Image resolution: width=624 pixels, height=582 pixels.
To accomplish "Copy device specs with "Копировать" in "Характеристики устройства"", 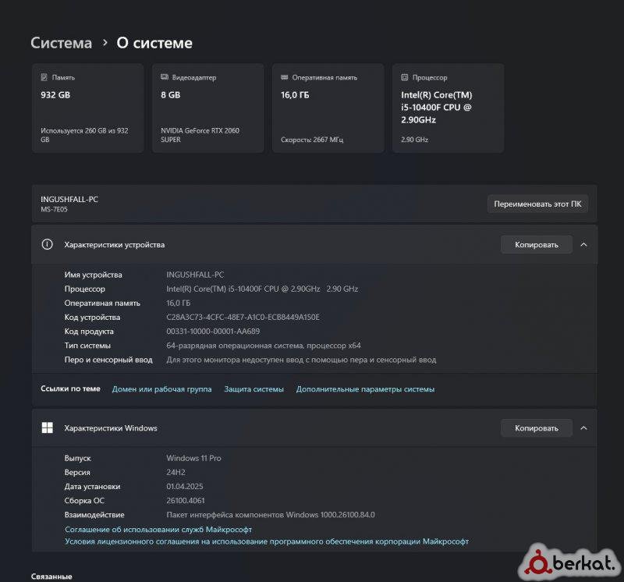I will (537, 244).
